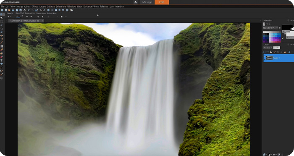Image resolution: width=294 pixels, height=156 pixels.
Task: Click the zoom out magnifier icon
Action: point(63,10)
